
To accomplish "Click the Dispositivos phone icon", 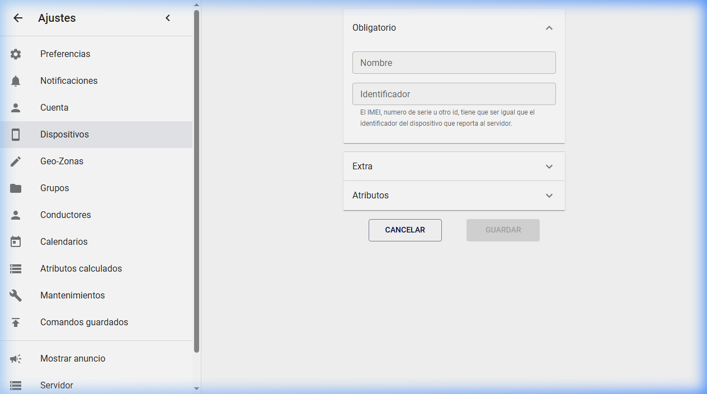I will tap(16, 135).
